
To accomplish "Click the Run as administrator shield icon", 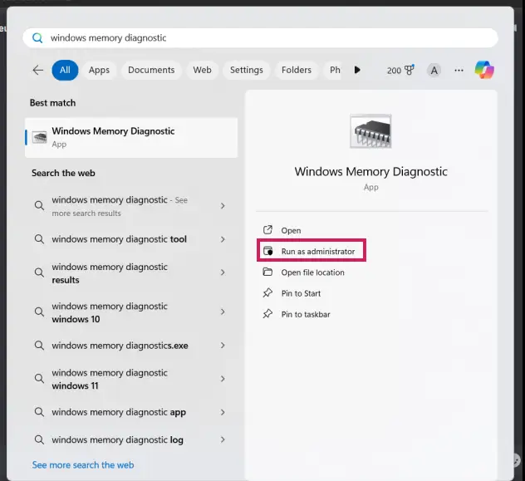I will tap(267, 251).
